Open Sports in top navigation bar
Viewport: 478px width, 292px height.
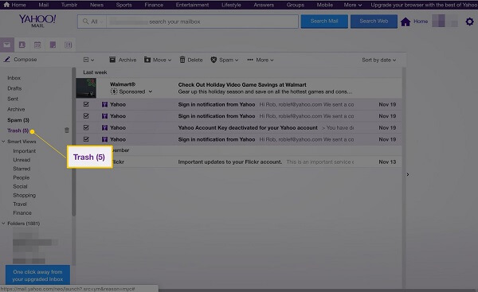123,5
